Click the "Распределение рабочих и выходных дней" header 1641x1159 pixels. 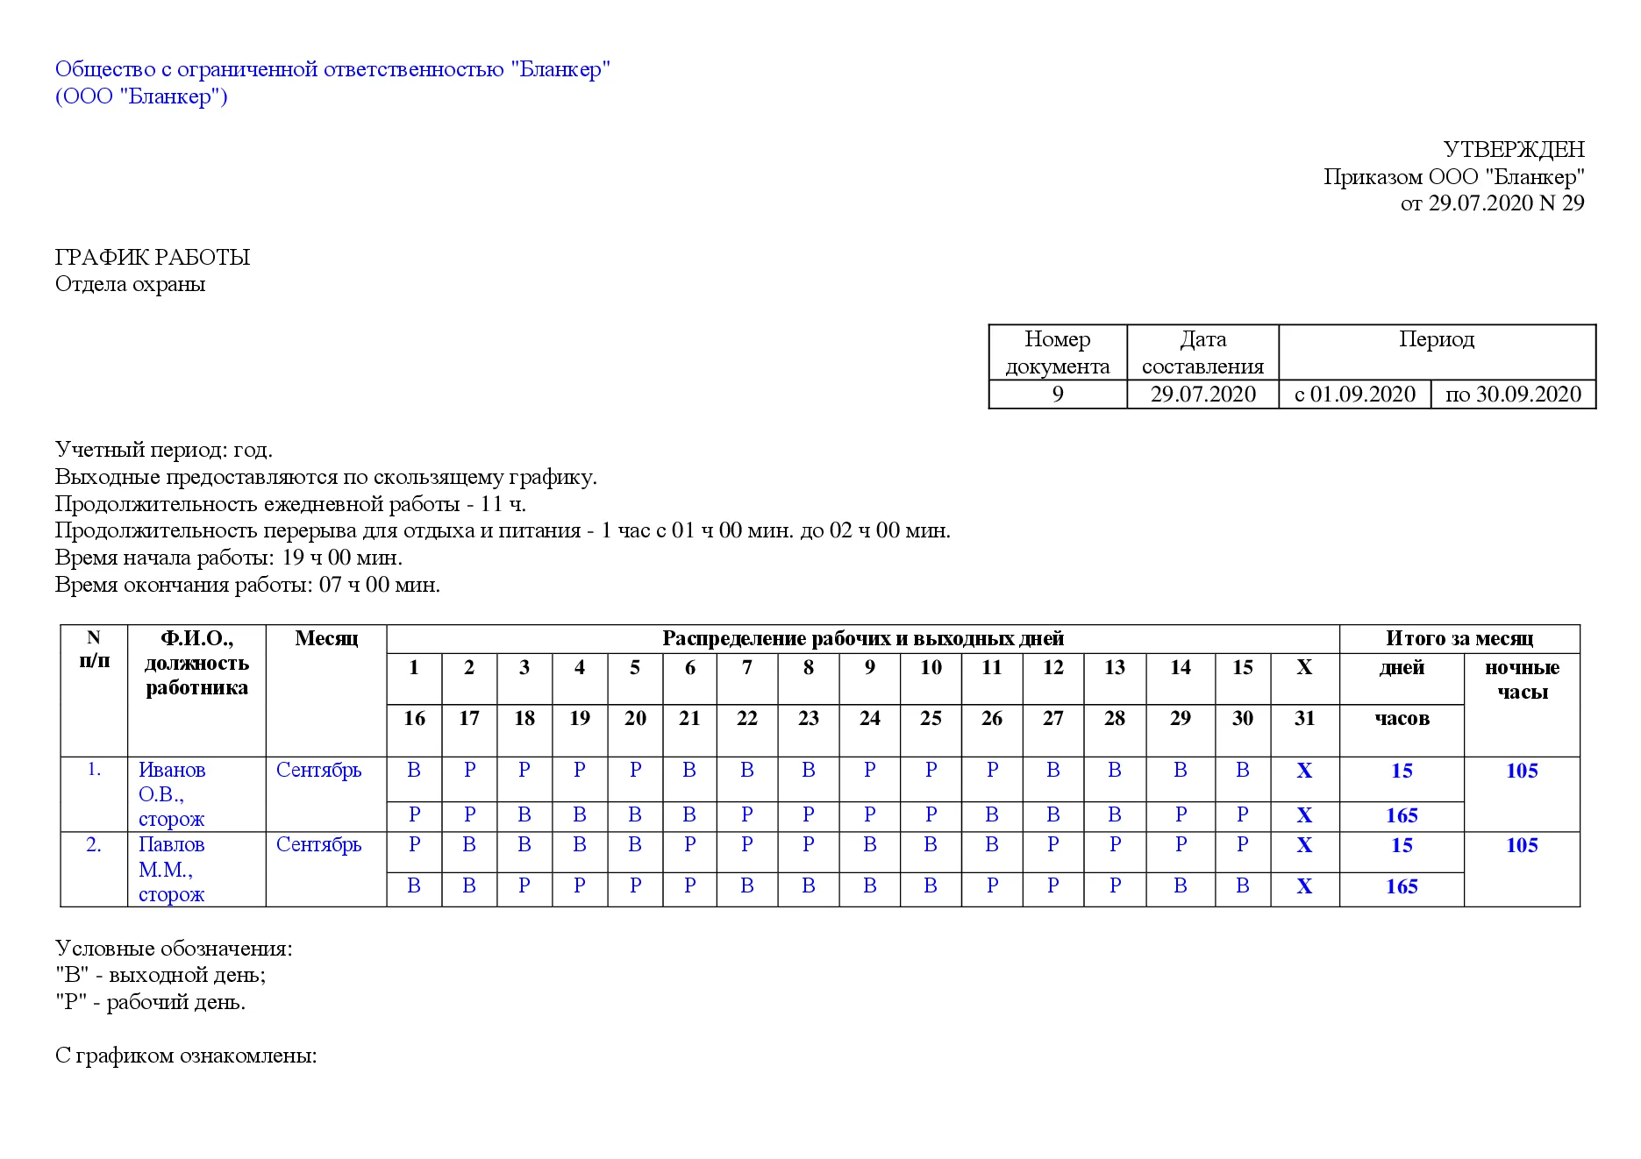coord(863,638)
